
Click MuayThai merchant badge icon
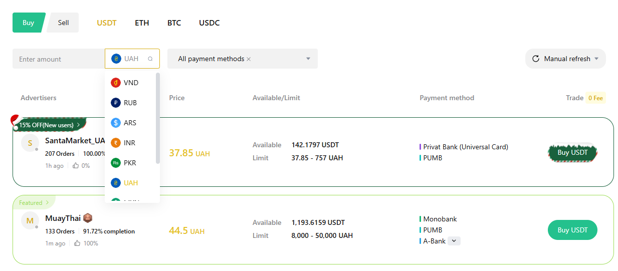[88, 218]
